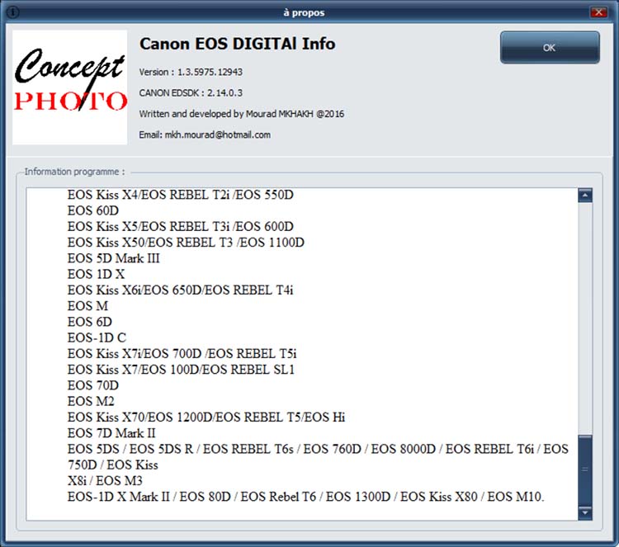
Task: Click the EOS Kiss X5/EOS REBEL T3i line
Action: point(181,226)
